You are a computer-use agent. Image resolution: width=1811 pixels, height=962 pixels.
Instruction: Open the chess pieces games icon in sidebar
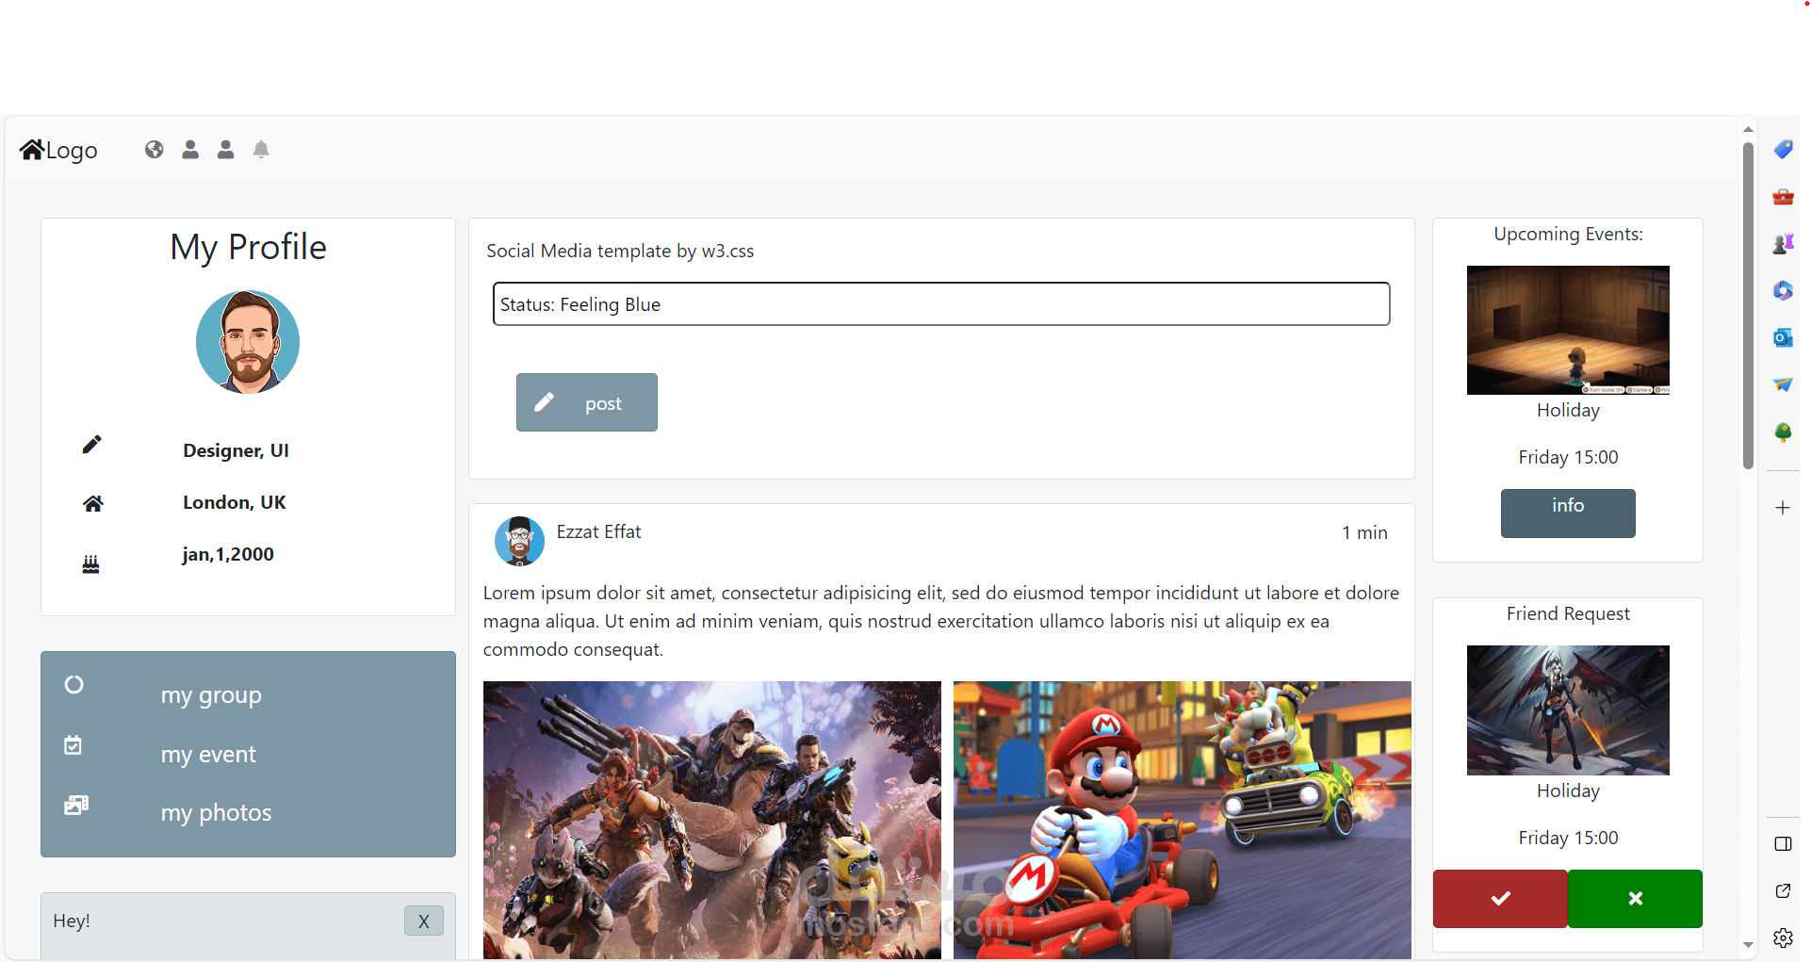click(1783, 244)
